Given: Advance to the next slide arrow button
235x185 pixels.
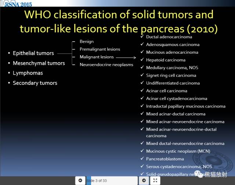Looking at the screenshot, I should [144, 180].
